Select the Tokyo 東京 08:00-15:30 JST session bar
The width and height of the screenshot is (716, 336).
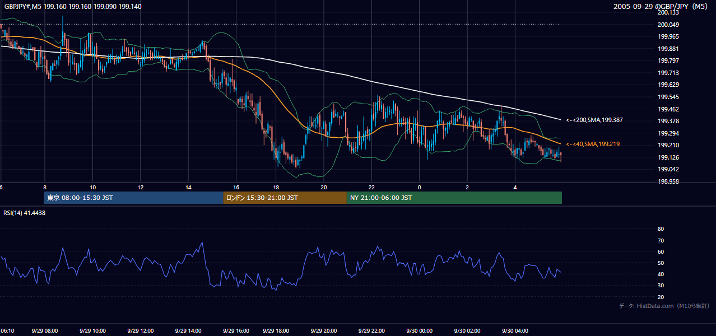(133, 198)
